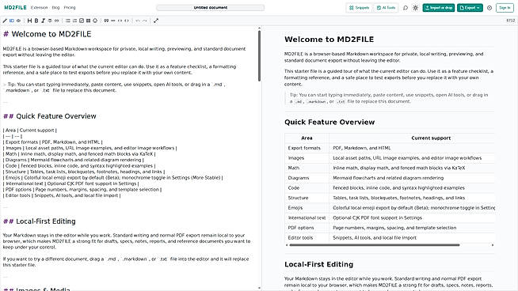Open the Pricing menu link
This screenshot has height=291, width=518.
pyautogui.click(x=70, y=8)
